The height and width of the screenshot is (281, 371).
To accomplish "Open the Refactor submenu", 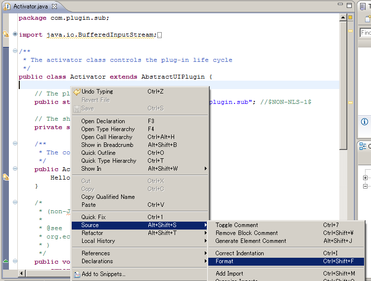I will 140,233.
